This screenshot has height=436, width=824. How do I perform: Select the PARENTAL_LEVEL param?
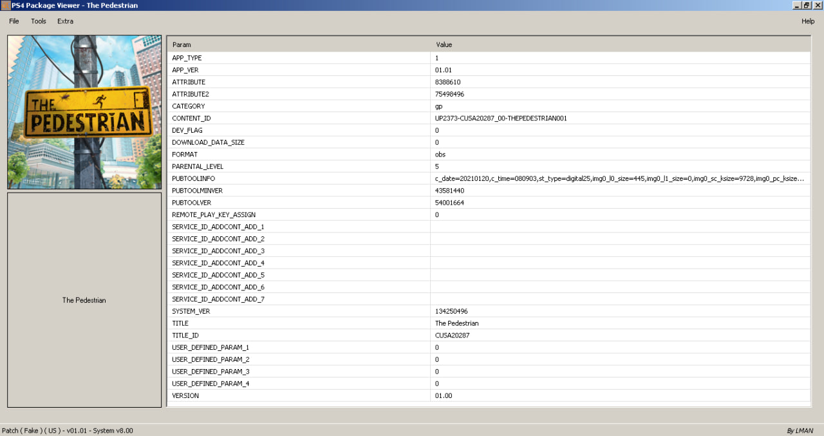[198, 166]
